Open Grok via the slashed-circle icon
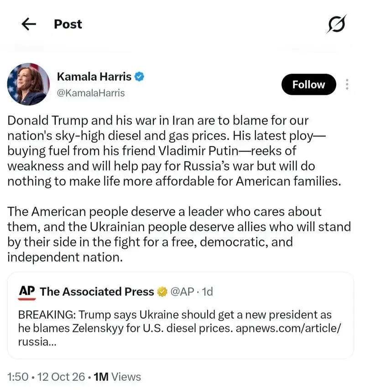The height and width of the screenshot is (390, 365). tap(337, 24)
